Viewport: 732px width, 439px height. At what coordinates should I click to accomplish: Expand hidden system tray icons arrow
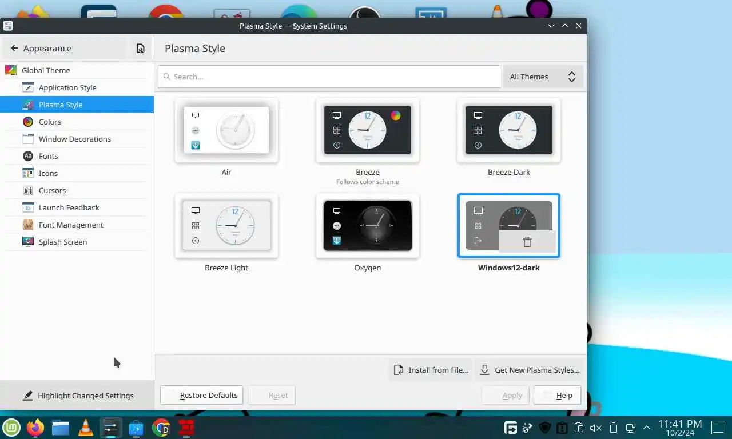coord(647,428)
